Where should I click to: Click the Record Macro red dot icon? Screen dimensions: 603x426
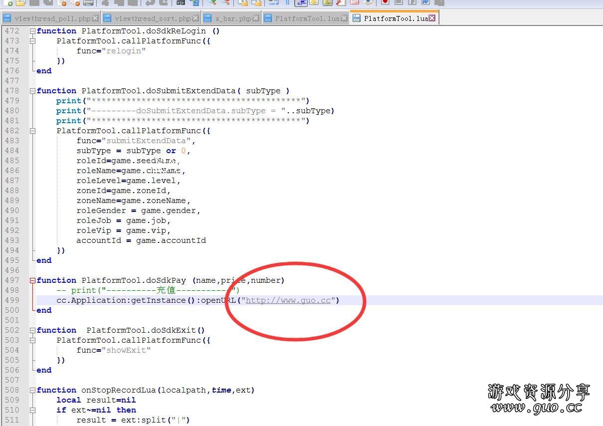click(x=385, y=2)
